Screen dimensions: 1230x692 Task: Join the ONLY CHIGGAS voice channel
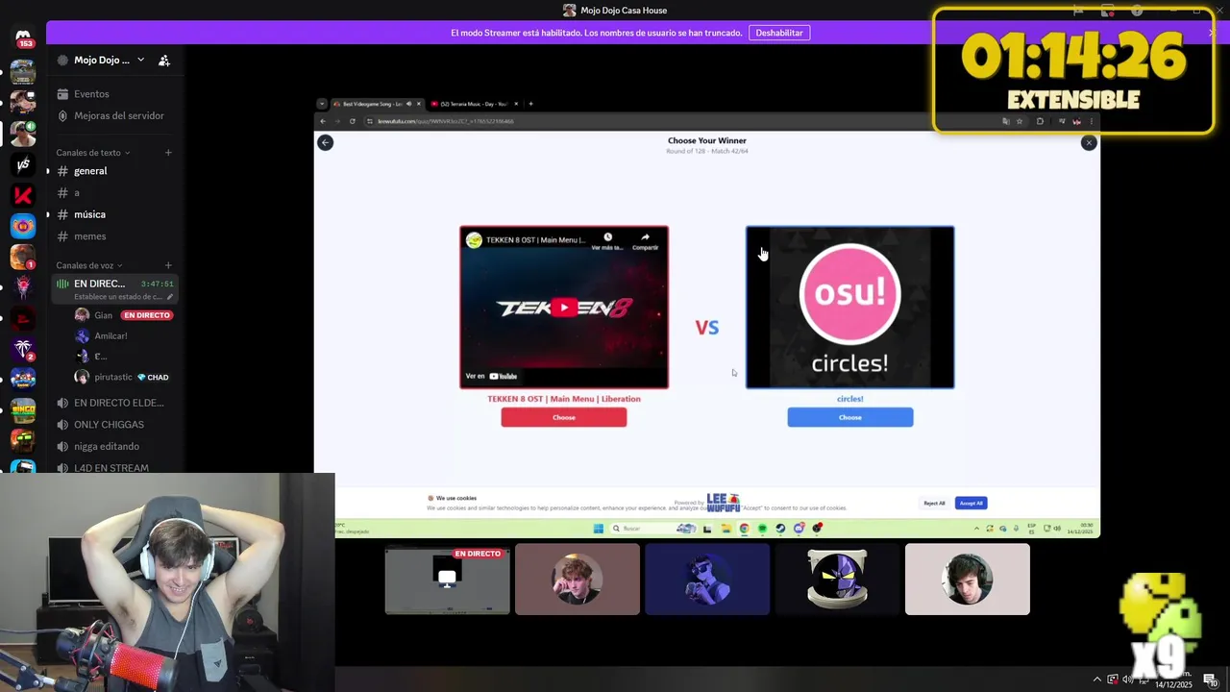click(x=114, y=425)
